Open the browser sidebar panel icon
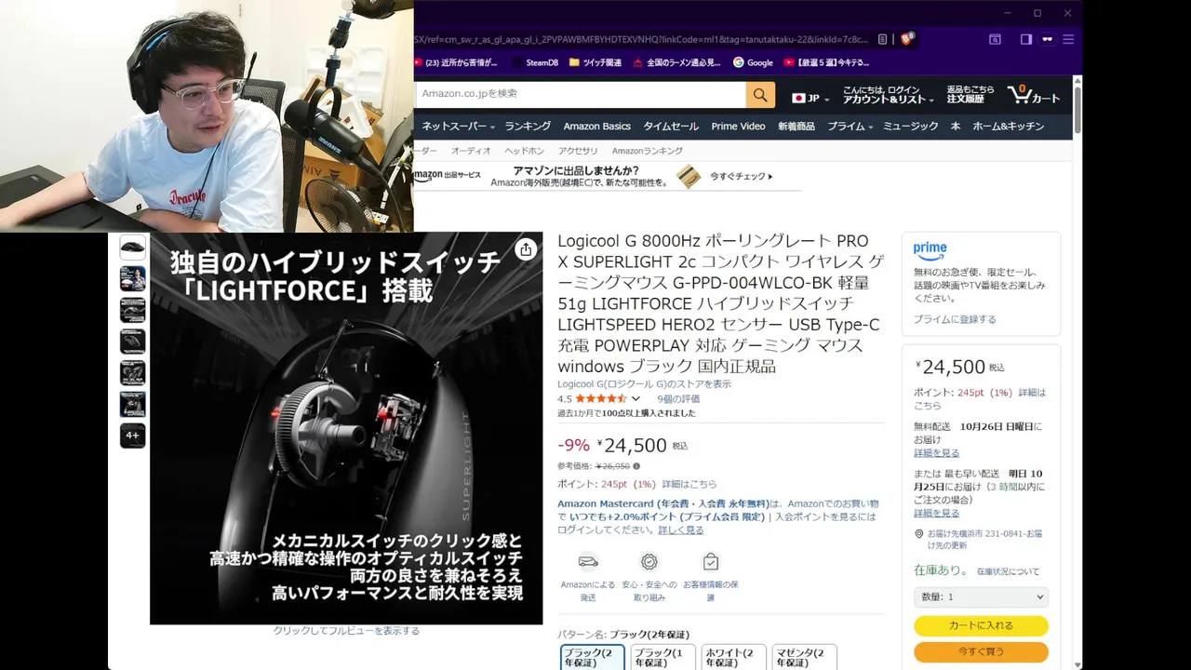 1025,39
